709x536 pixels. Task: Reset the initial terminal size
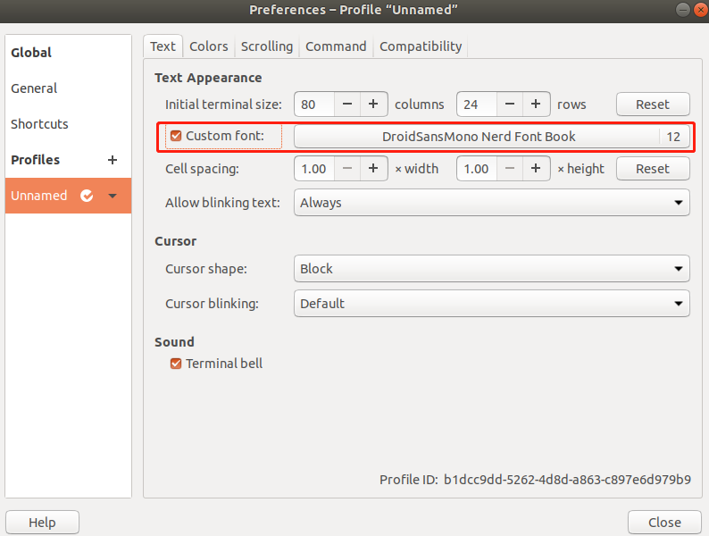653,105
